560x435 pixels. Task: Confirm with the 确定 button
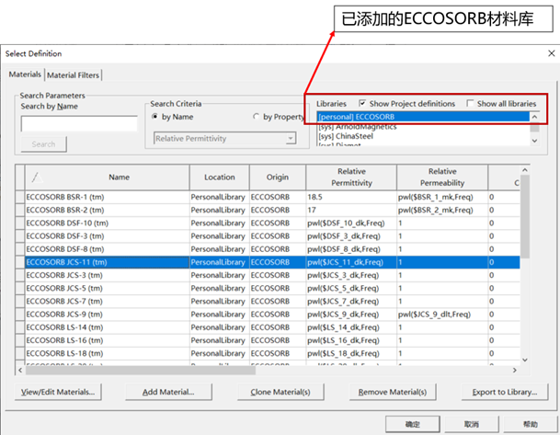(x=413, y=424)
